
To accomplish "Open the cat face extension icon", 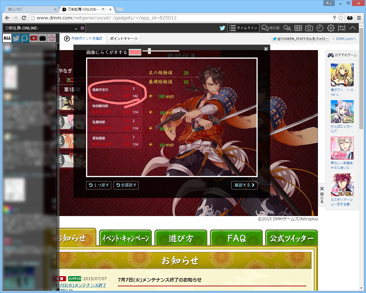I will 350,18.
